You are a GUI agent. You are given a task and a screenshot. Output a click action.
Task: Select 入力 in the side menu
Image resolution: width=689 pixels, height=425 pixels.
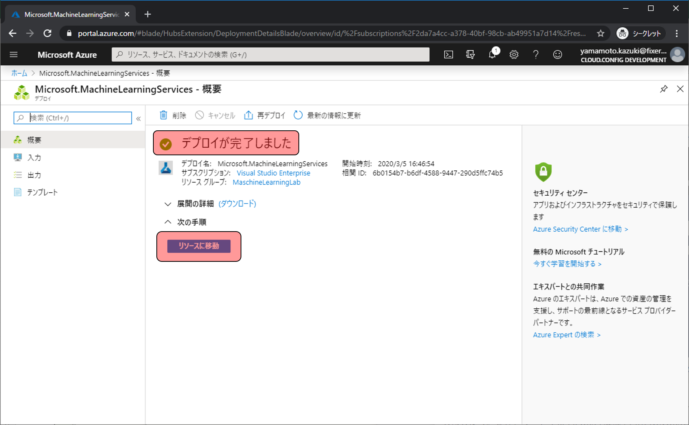(x=34, y=158)
